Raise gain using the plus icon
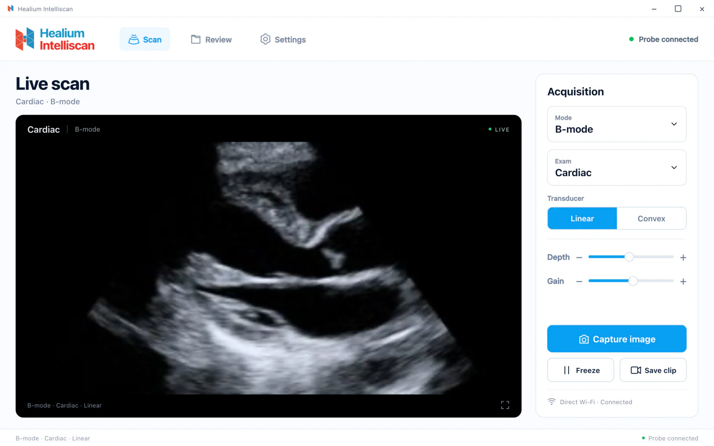The width and height of the screenshot is (714, 446). (x=683, y=281)
